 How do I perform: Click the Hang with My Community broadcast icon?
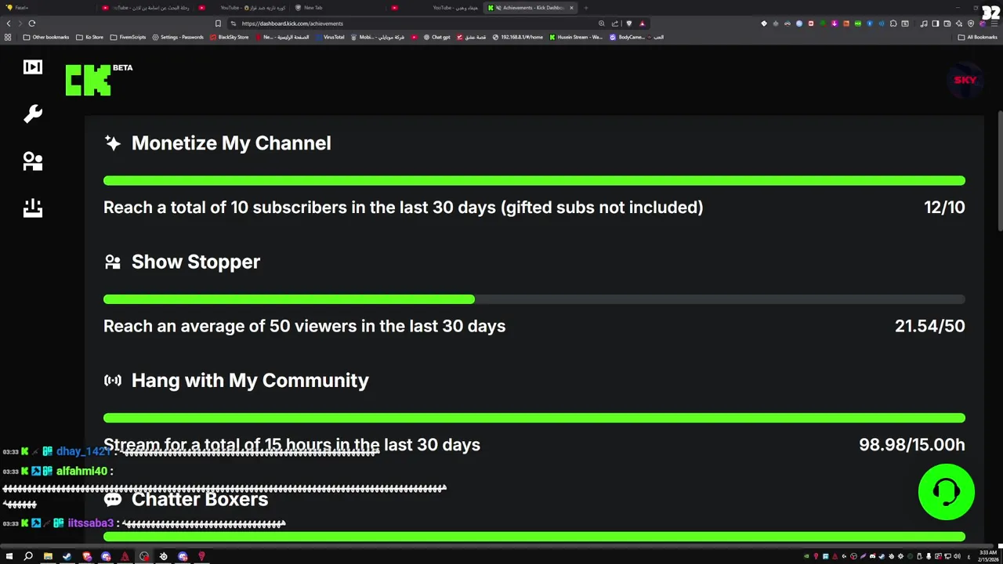tap(113, 381)
